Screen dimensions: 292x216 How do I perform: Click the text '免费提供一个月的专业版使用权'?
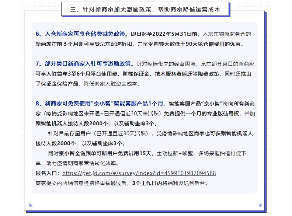(x=201, y=114)
